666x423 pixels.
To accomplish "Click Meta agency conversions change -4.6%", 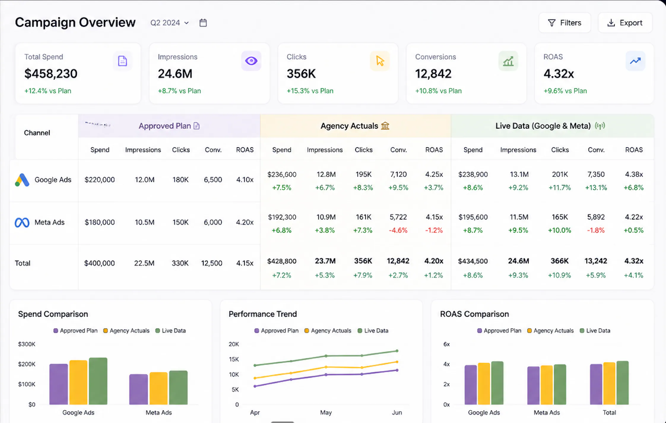I will (x=398, y=230).
